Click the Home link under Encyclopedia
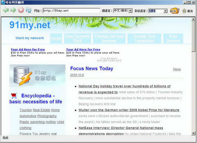Image resolution: width=197 pixels, height=143 pixels. pyautogui.click(x=55, y=110)
